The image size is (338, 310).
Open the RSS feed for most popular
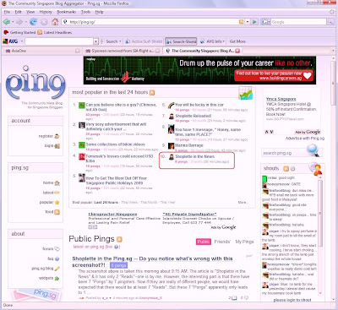tap(152, 93)
